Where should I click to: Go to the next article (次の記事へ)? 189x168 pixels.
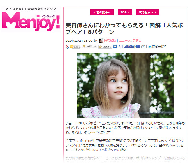coord(148,12)
